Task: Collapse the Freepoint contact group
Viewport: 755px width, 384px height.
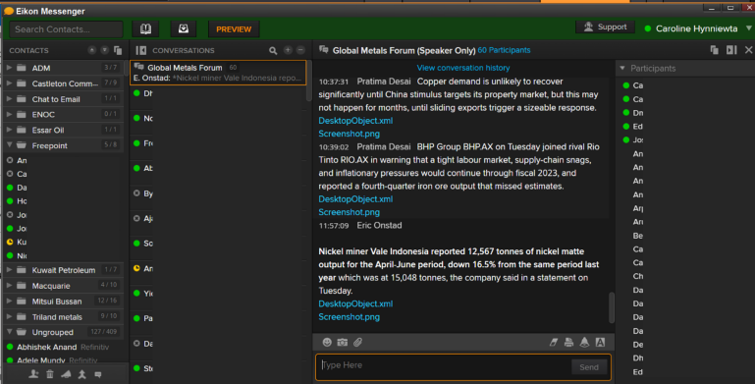Action: (9, 145)
